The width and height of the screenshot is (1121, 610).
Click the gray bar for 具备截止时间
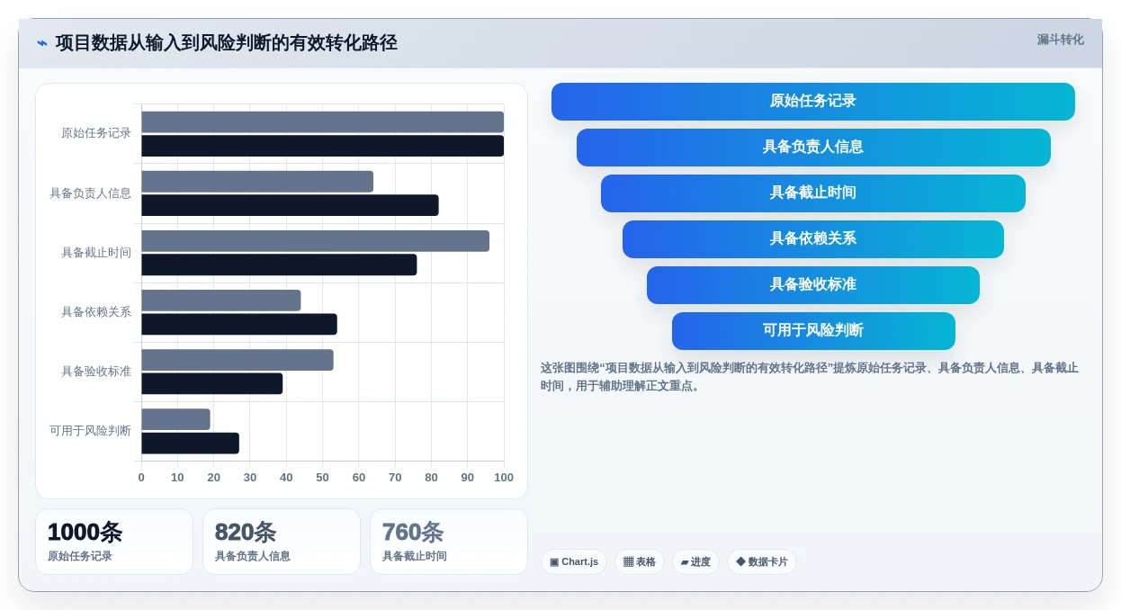click(x=315, y=241)
